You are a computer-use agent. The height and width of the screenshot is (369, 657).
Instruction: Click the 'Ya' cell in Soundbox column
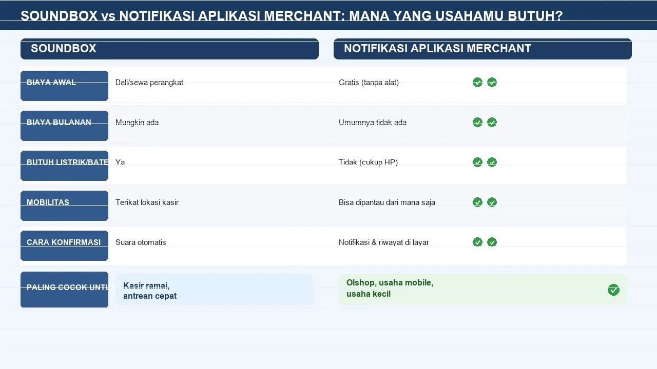[x=120, y=162]
